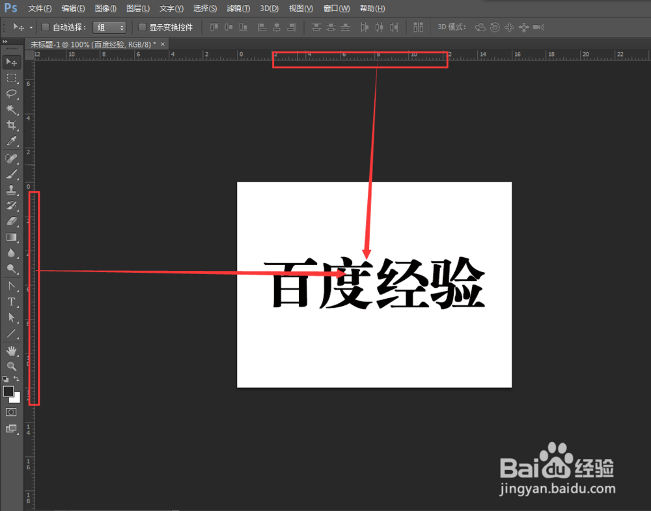Select the History Brush tool
Screen dimensions: 651x511
(x=11, y=206)
